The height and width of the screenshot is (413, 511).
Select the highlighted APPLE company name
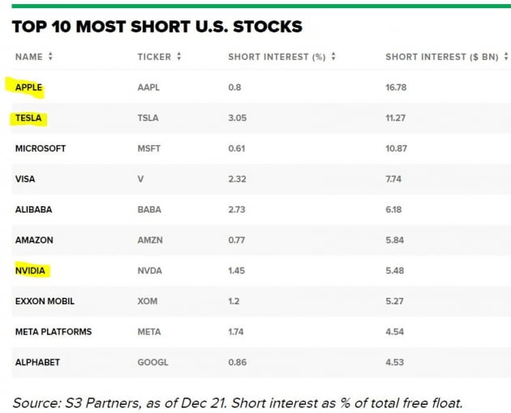point(28,88)
